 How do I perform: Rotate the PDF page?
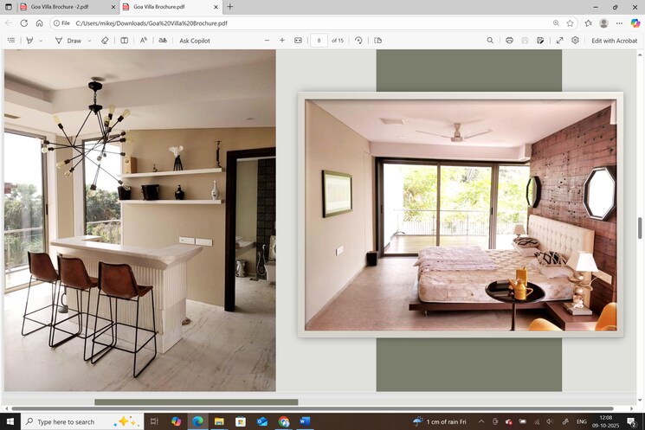point(358,41)
